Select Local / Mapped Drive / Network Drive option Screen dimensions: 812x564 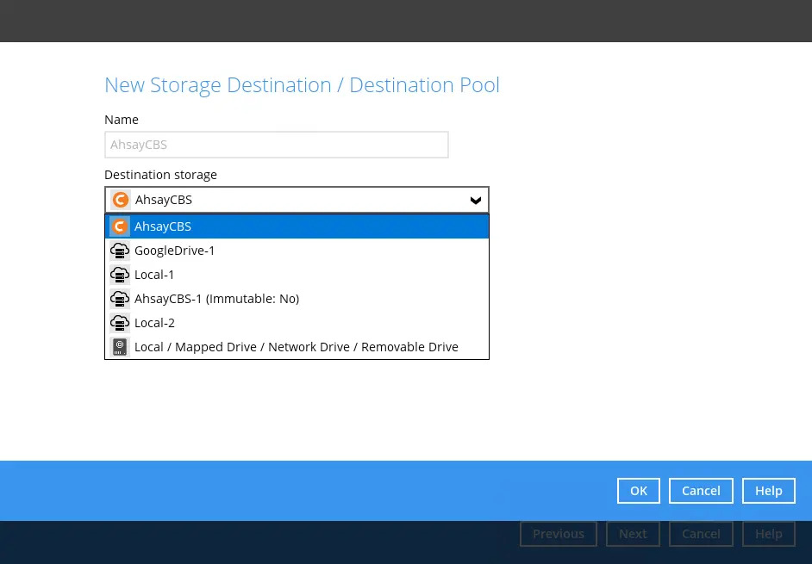click(x=296, y=347)
